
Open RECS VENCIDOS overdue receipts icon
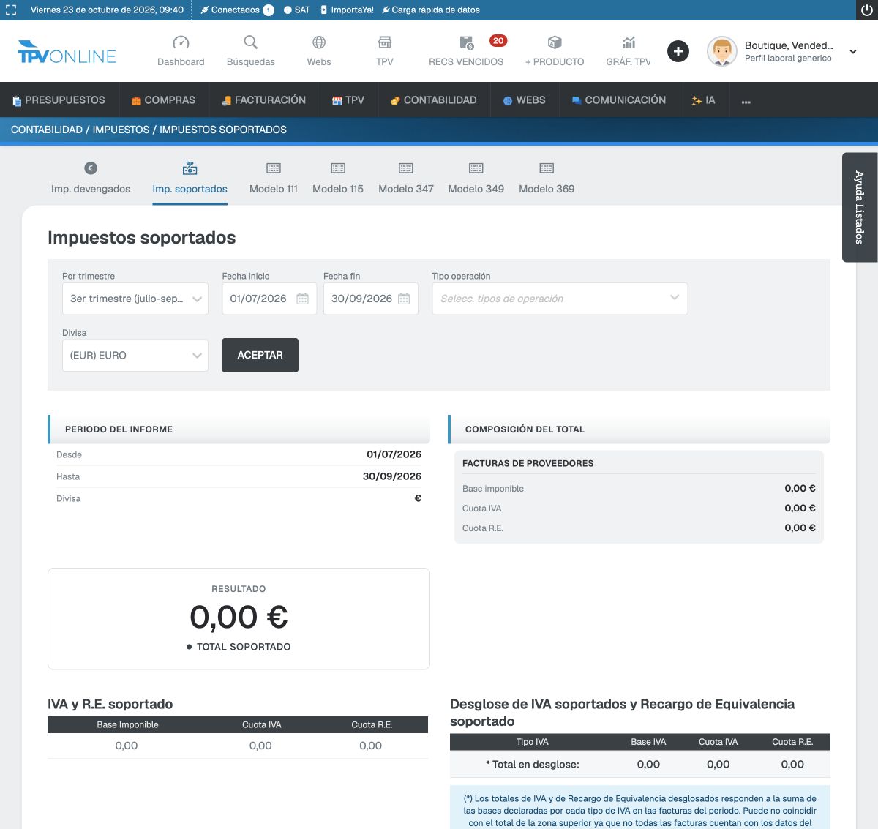[x=466, y=43]
